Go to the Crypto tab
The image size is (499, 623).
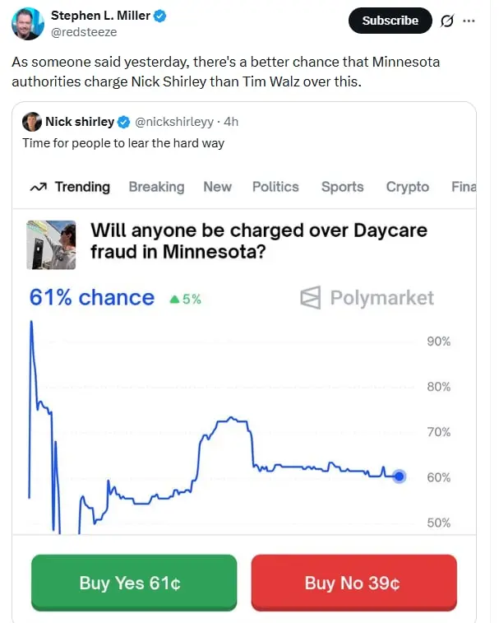pyautogui.click(x=408, y=187)
